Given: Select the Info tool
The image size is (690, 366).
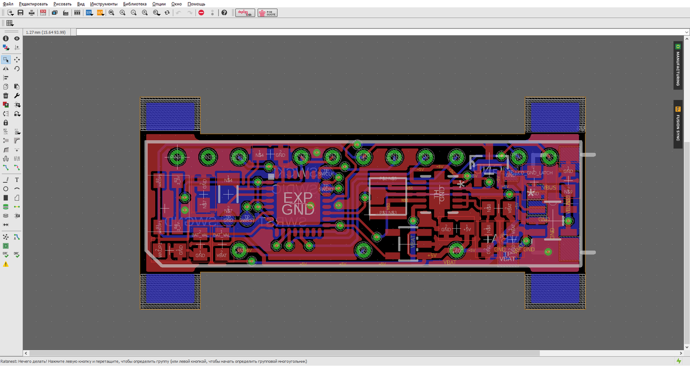Looking at the screenshot, I should pos(6,38).
